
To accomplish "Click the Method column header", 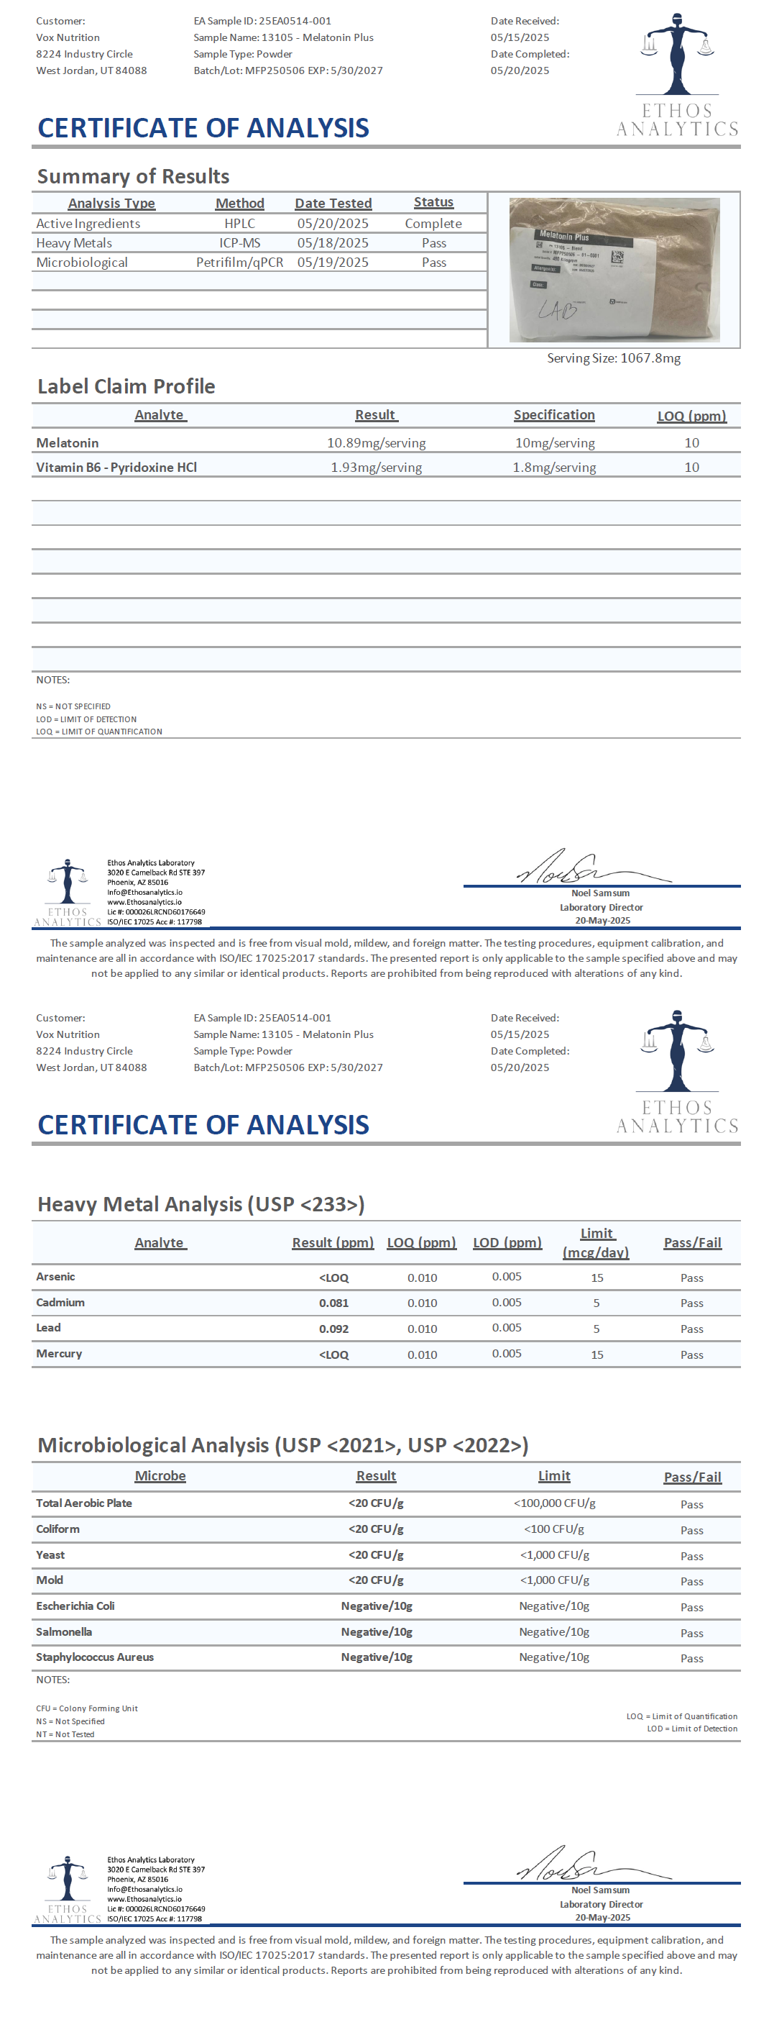I will [239, 204].
